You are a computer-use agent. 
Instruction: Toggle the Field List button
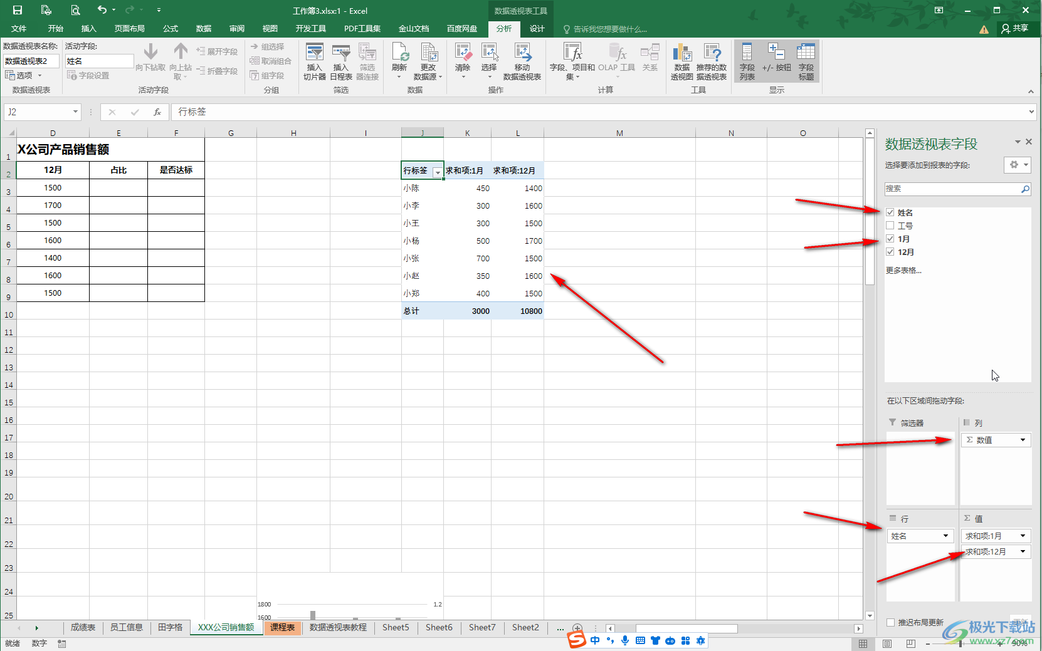tap(747, 61)
